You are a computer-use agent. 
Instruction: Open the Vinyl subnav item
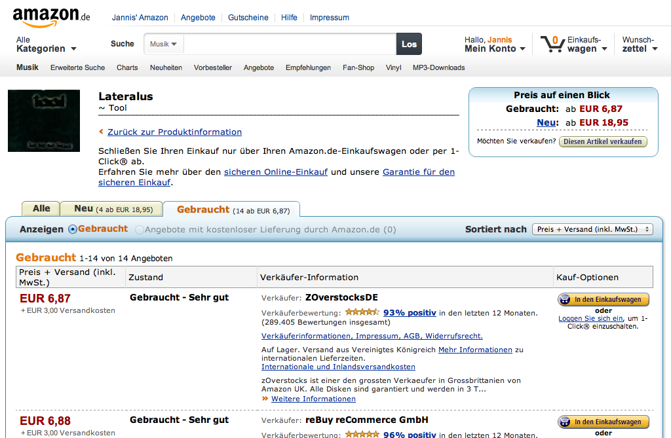[x=393, y=67]
